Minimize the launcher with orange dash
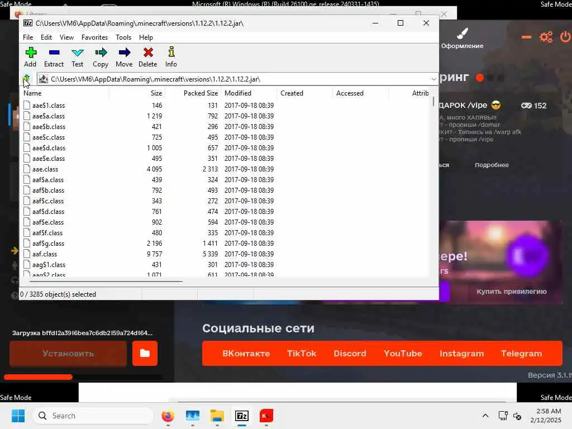Screen dimensions: 572x429 click(x=526, y=37)
